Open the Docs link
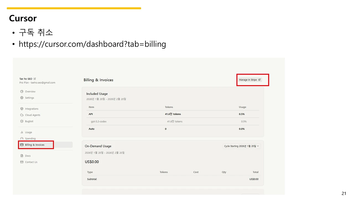The width and height of the screenshot is (354, 199). [28, 156]
